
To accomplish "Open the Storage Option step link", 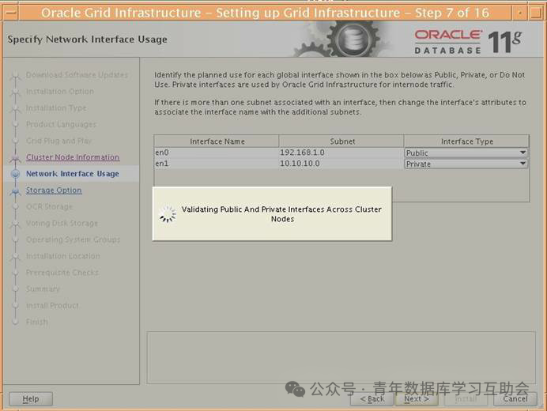I will click(54, 190).
